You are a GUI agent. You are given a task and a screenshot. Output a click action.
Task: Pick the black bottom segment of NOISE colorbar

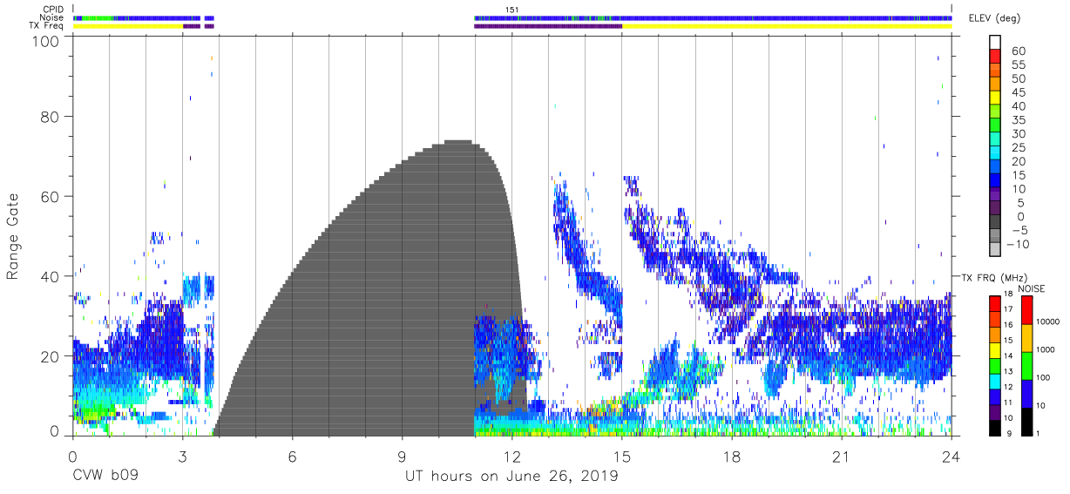coord(1026,422)
